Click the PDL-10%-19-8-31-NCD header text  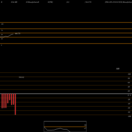click(114, 2)
